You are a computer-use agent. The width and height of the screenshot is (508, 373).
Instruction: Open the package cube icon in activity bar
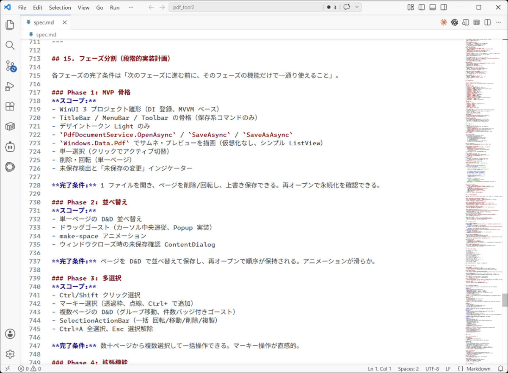10,127
